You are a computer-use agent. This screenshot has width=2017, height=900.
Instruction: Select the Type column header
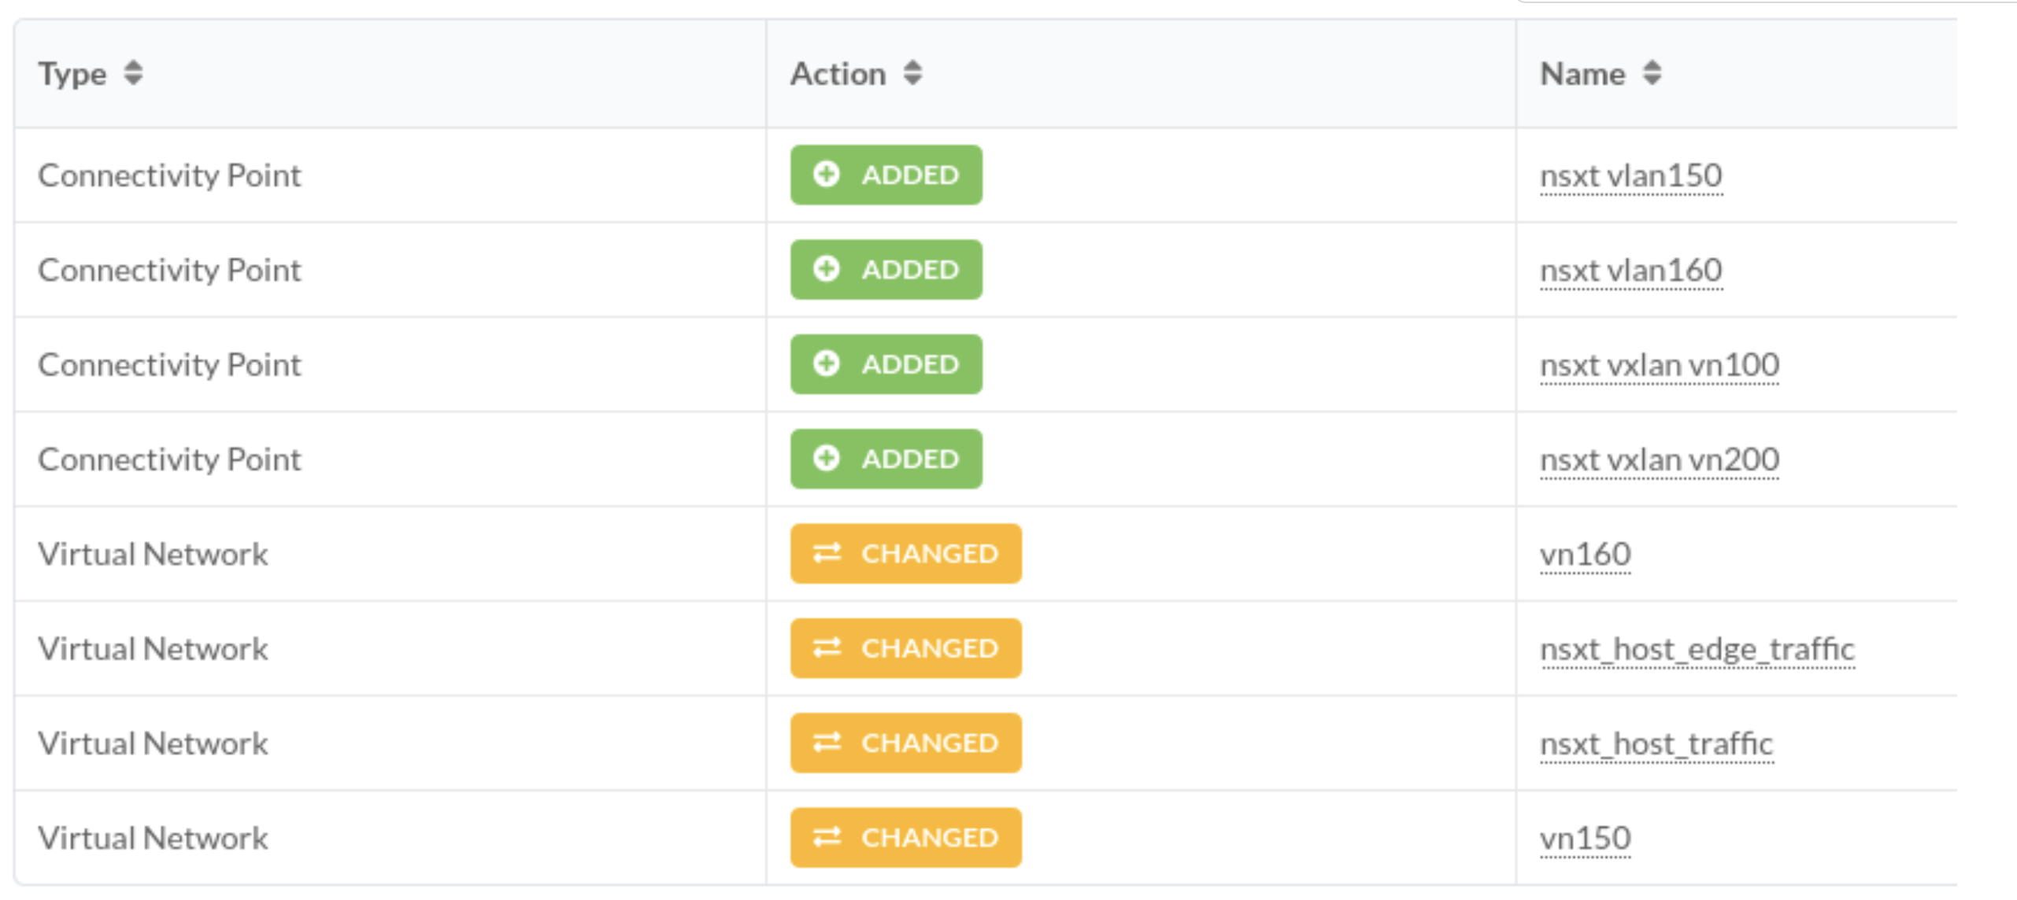[x=72, y=74]
